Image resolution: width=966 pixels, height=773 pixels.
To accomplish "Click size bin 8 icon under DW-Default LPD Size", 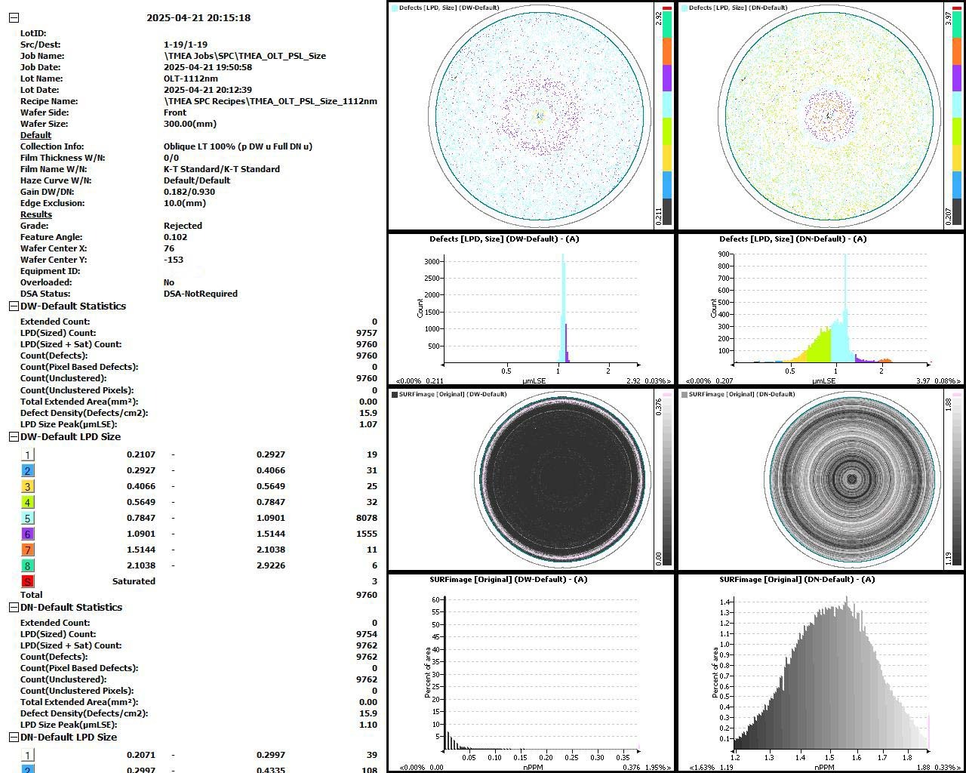I will point(29,565).
